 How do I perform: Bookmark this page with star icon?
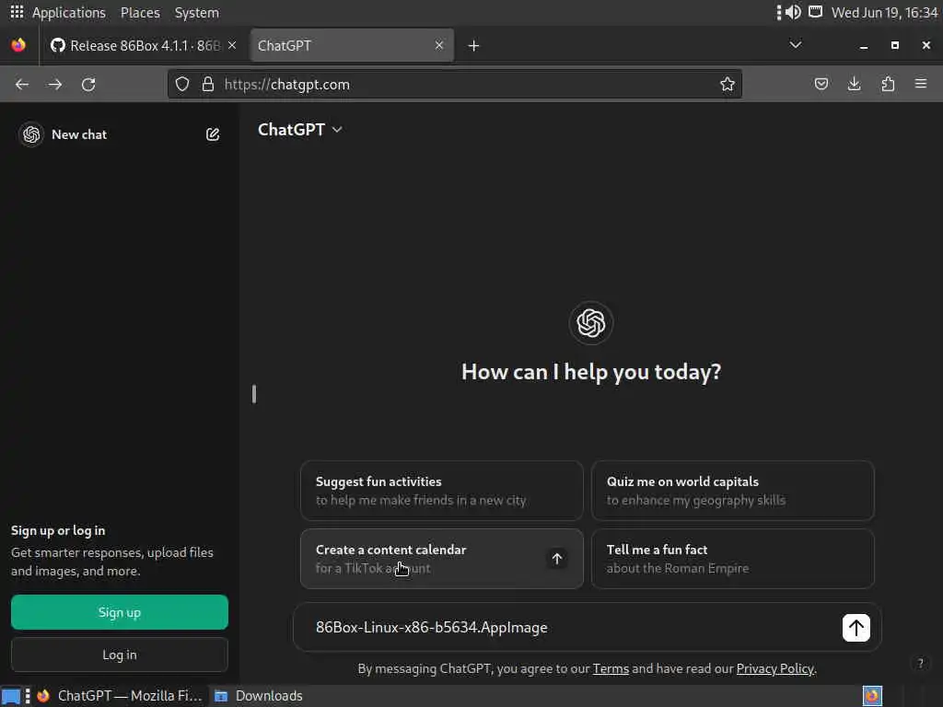point(728,84)
